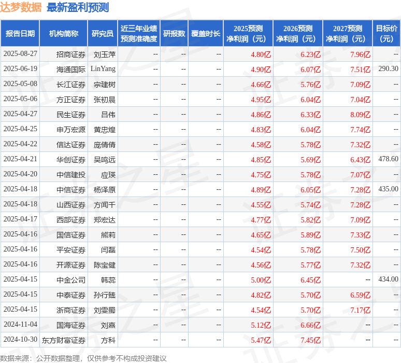Select analyst 庞倩倩
Screen dimensions: 401x363
pyautogui.click(x=104, y=145)
